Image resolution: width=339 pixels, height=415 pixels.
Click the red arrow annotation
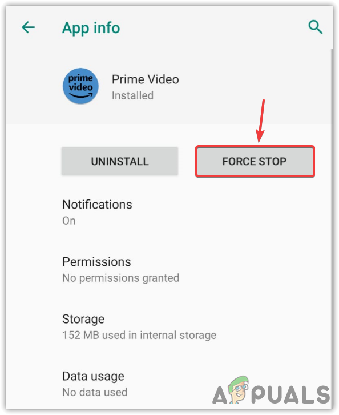pos(260,121)
